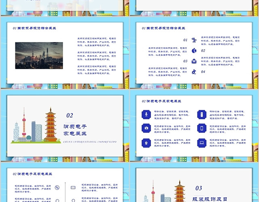The width and height of the screenshot is (259, 202).
Task: Click the large '02' section number
Action: click(70, 116)
